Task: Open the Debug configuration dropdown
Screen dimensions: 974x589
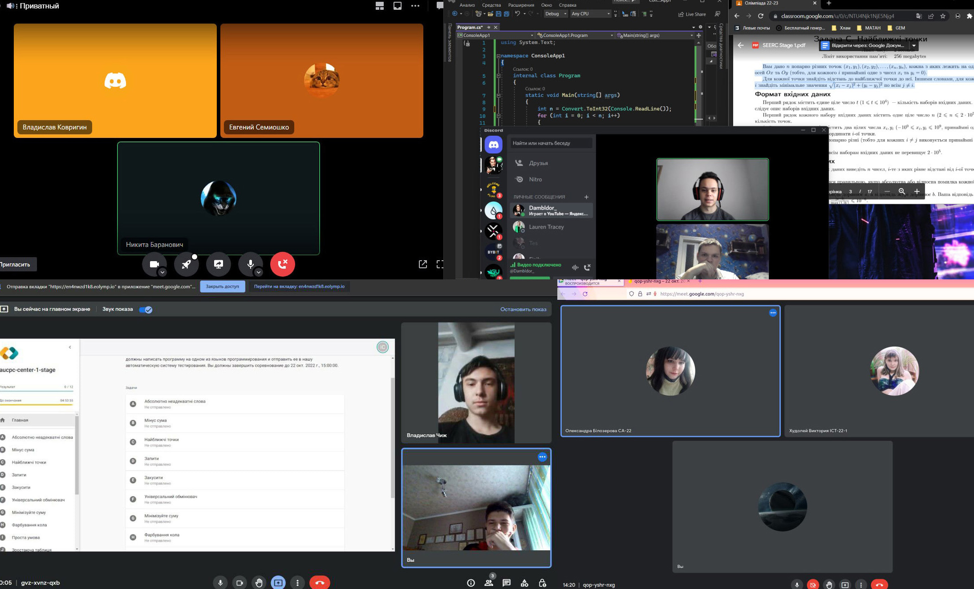Action: click(556, 14)
